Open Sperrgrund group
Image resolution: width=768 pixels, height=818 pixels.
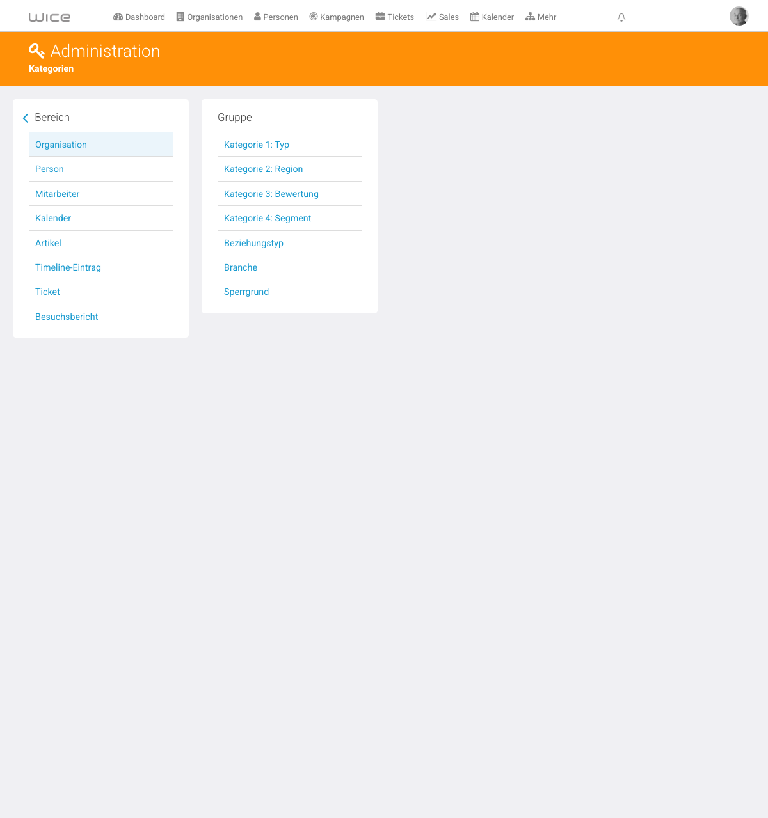click(289, 292)
